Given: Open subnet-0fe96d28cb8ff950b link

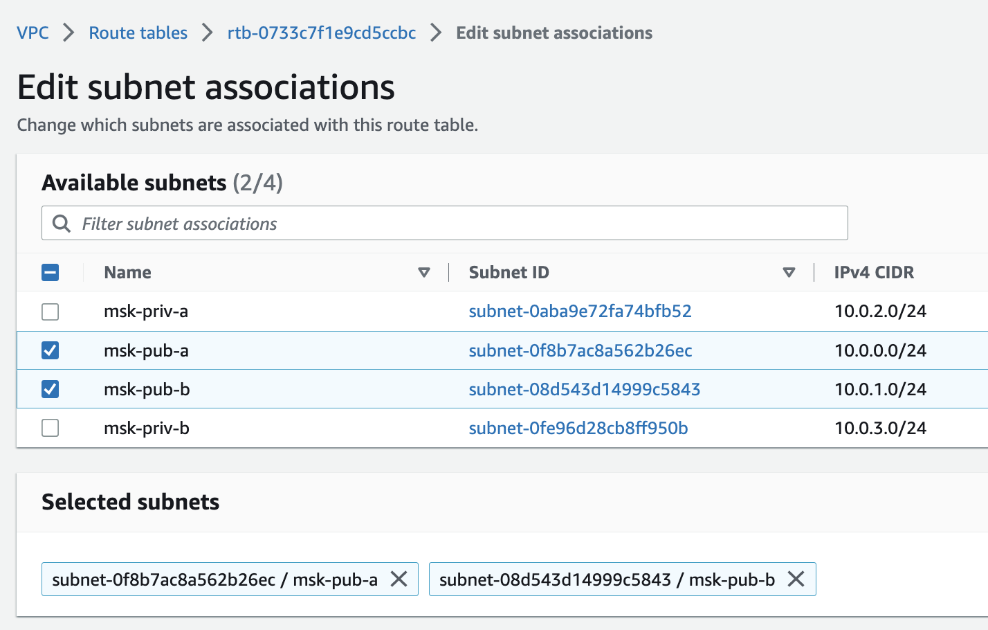Looking at the screenshot, I should pyautogui.click(x=578, y=428).
